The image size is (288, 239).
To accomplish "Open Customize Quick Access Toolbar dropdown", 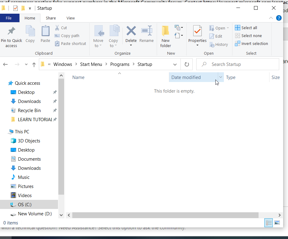I will 30,9.
